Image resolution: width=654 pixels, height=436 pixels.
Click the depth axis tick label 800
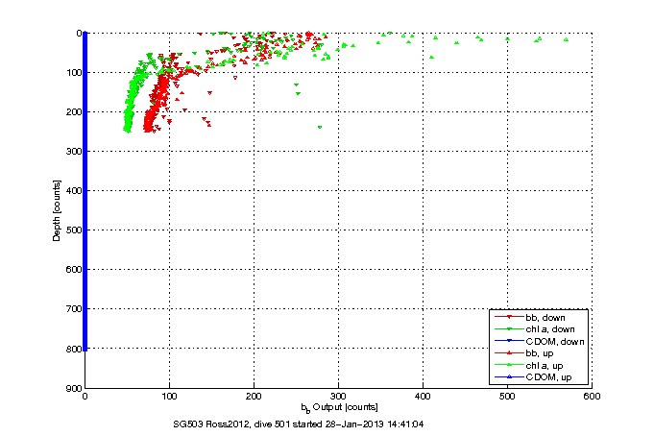73,349
